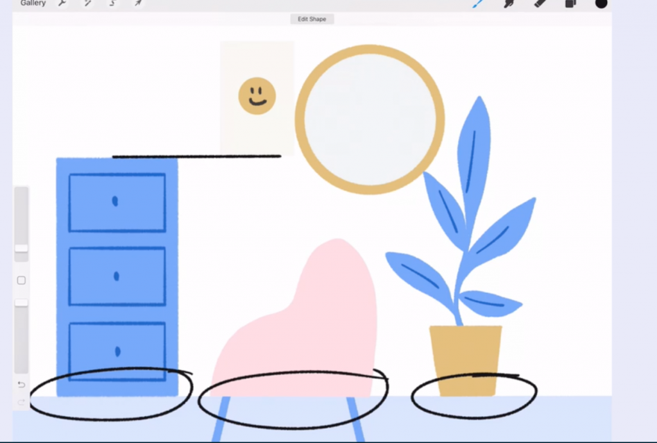This screenshot has height=443, width=657.
Task: Click the brush size slider handle
Action: 21,248
